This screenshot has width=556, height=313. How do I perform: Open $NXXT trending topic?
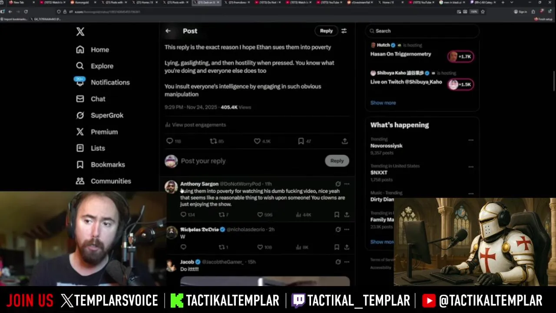[379, 173]
